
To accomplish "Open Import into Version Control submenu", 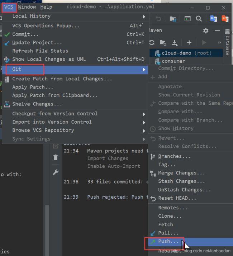I will pos(75,122).
